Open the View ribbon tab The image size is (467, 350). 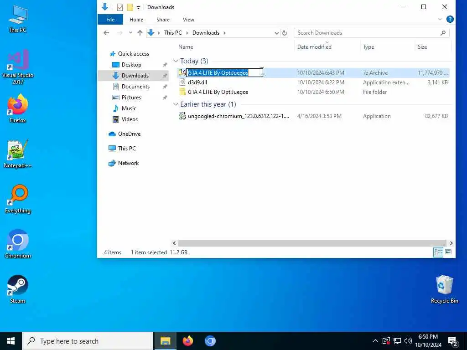click(x=188, y=19)
